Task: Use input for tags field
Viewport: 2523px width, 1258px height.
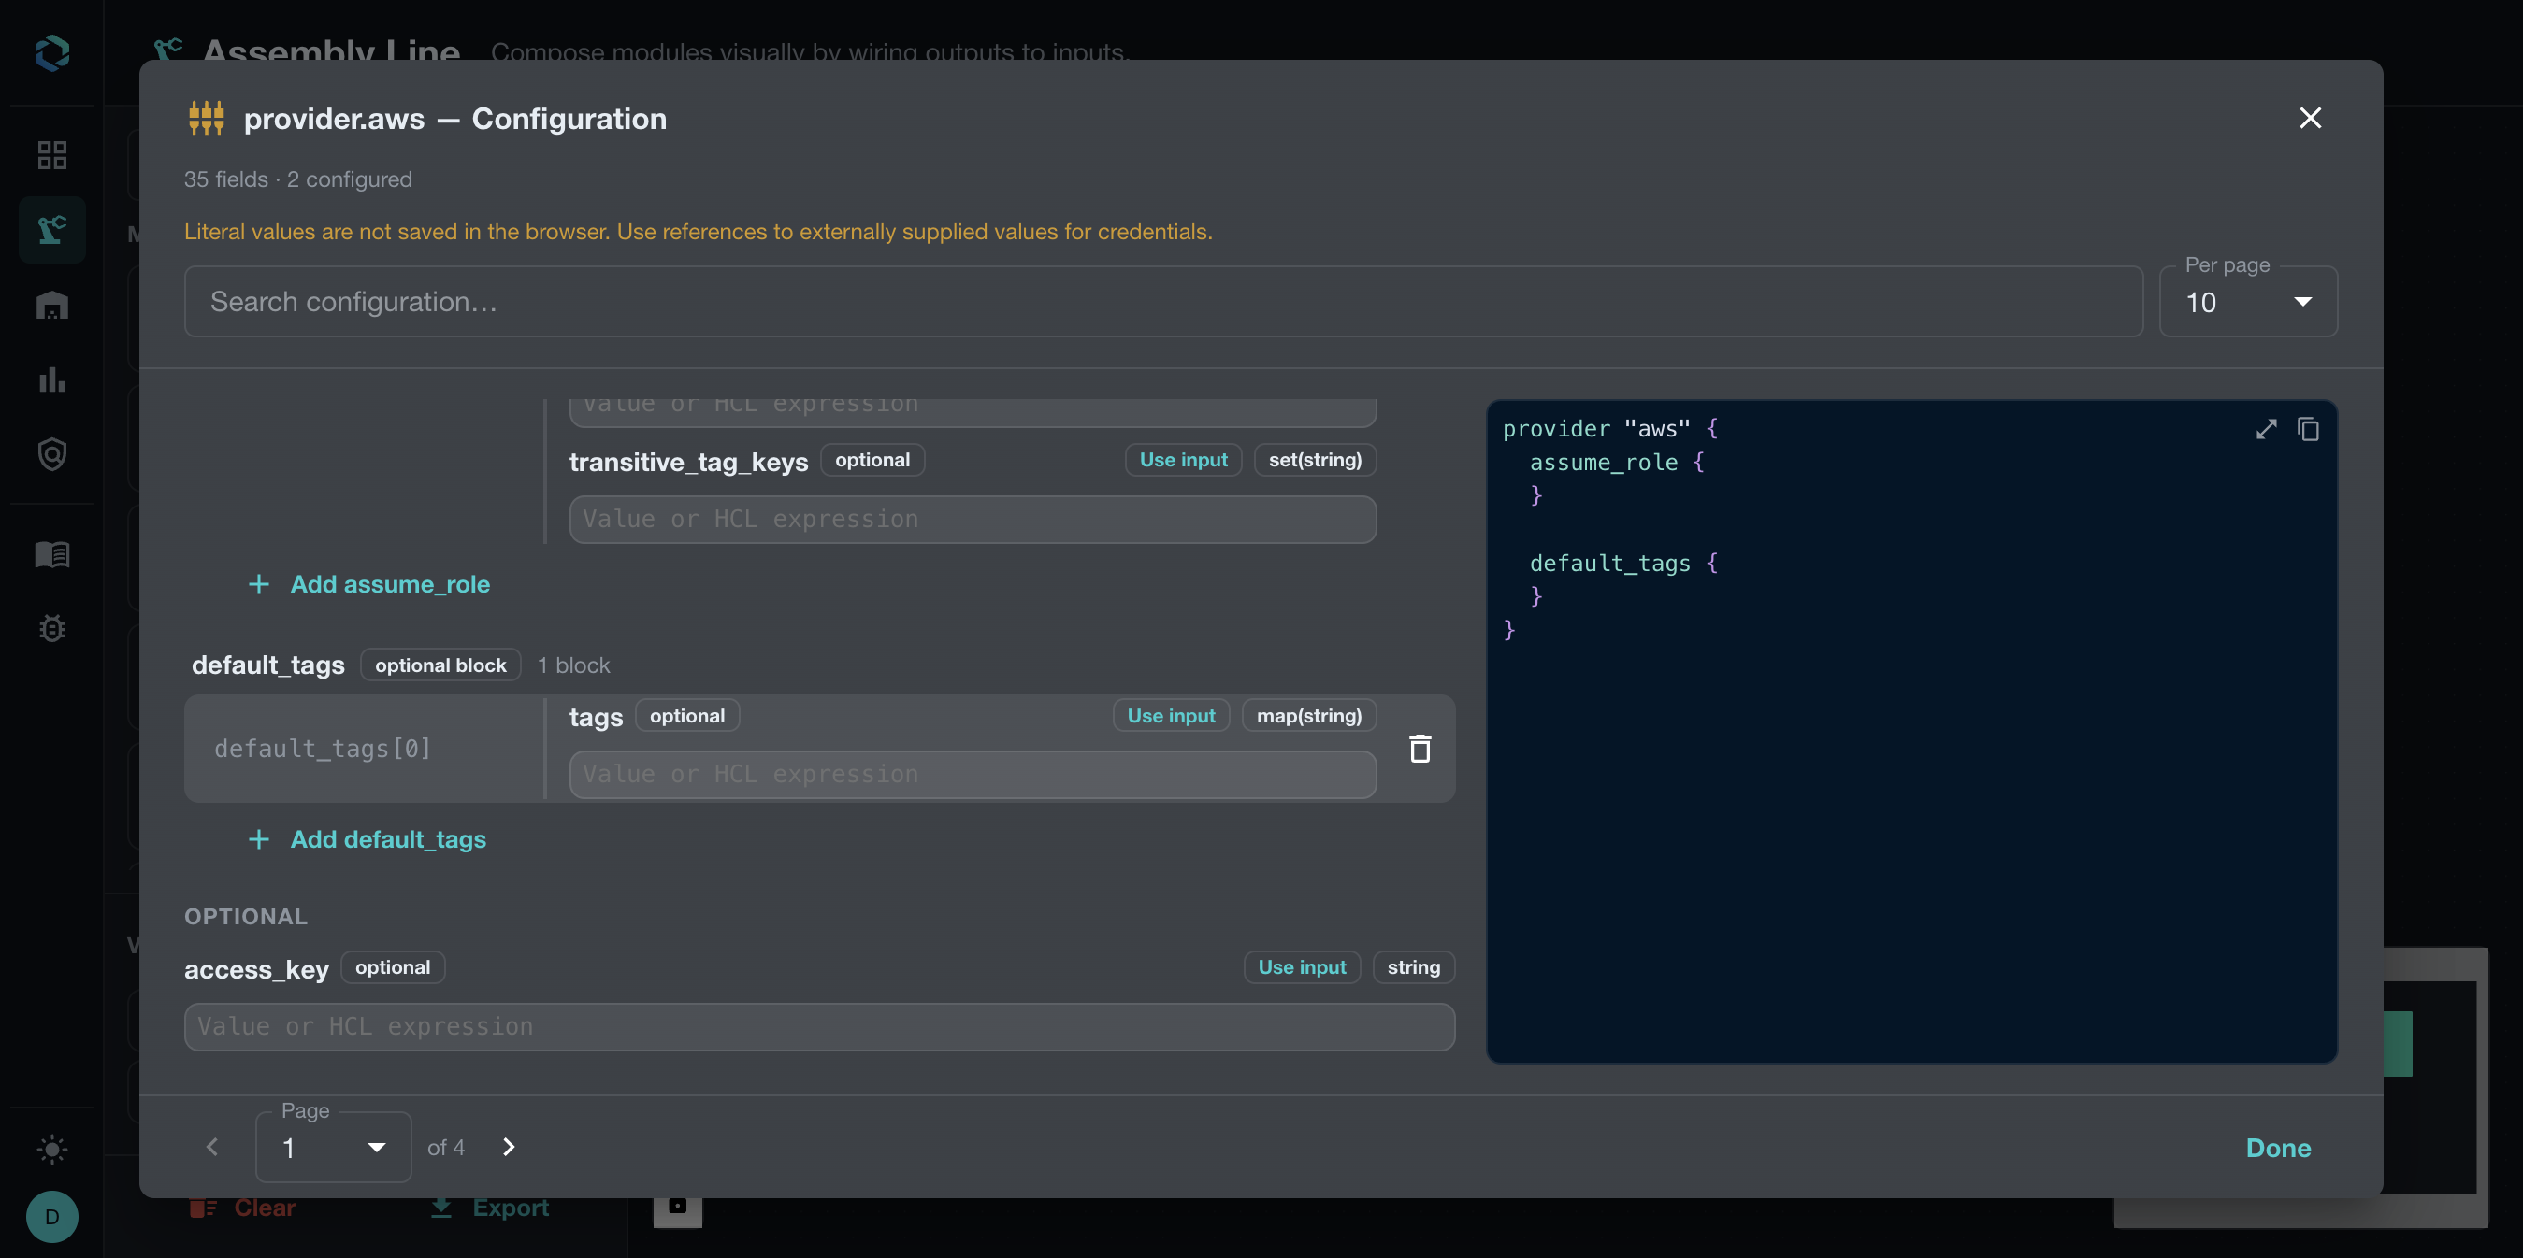Action: click(x=1171, y=716)
